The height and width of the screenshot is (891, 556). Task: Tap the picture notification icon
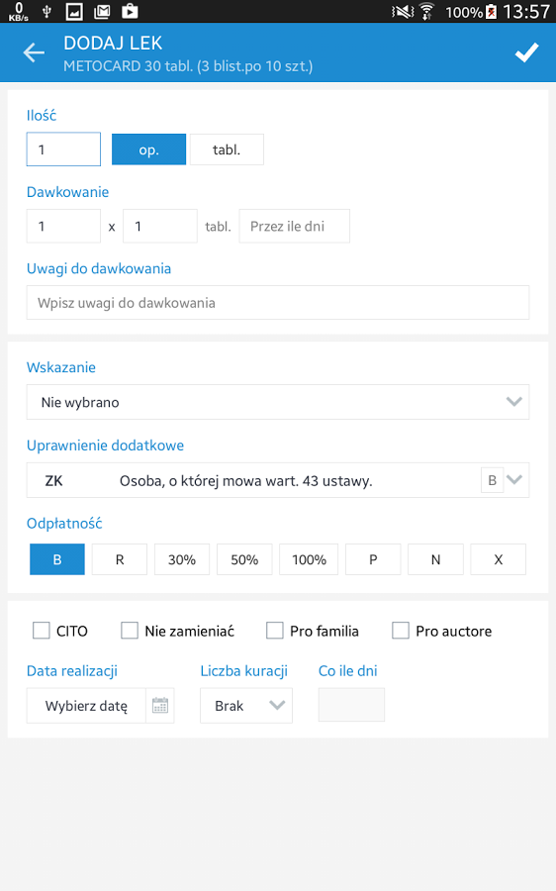74,11
